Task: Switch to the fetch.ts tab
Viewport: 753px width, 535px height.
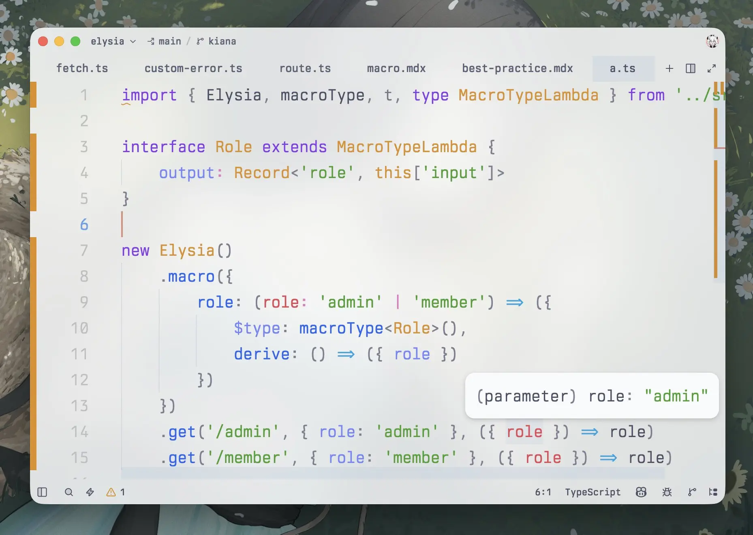Action: click(x=82, y=68)
